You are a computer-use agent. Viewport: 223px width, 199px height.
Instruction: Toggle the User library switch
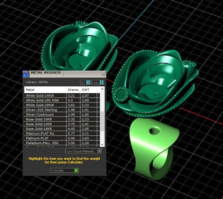click(97, 82)
